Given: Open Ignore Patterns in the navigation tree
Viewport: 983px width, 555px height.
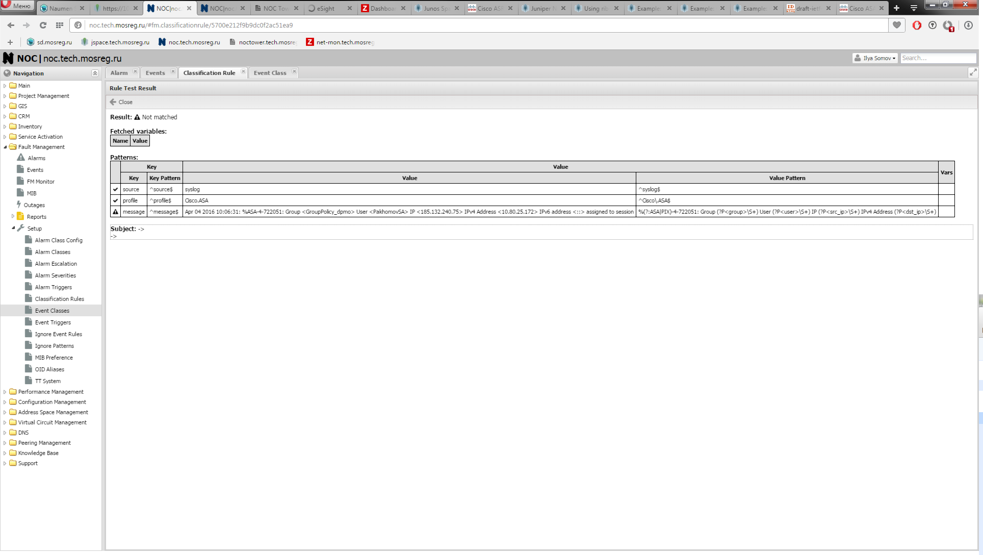Looking at the screenshot, I should [54, 346].
